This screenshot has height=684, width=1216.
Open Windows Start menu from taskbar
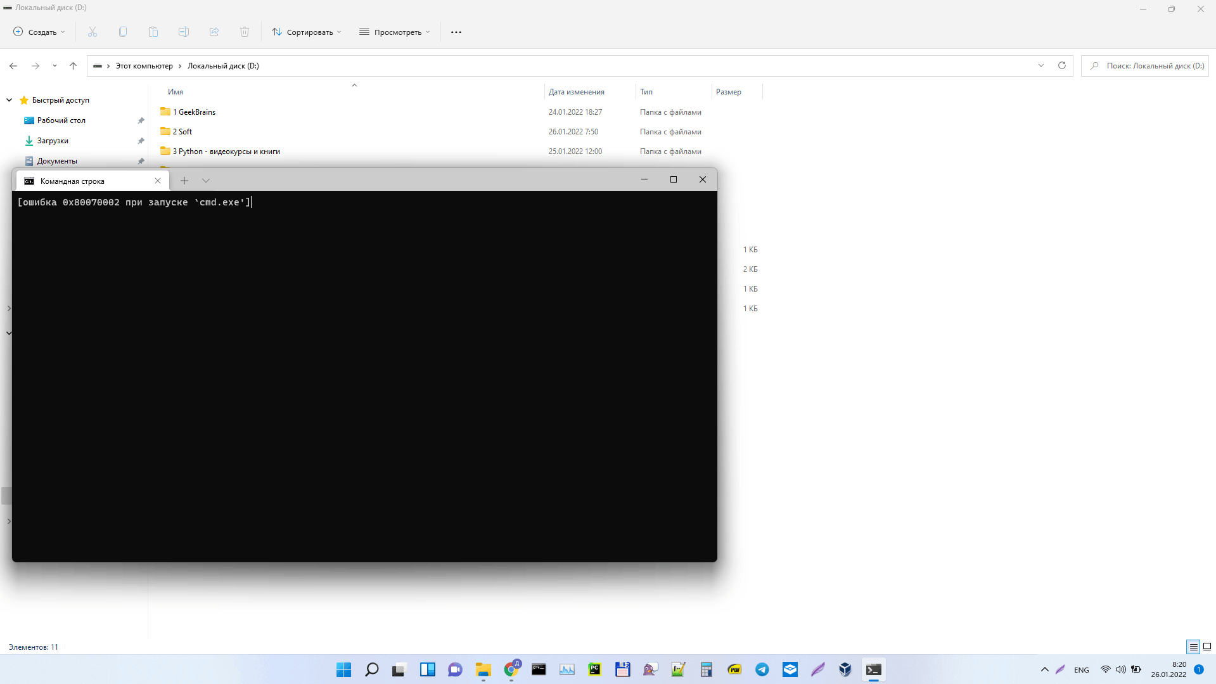[344, 669]
